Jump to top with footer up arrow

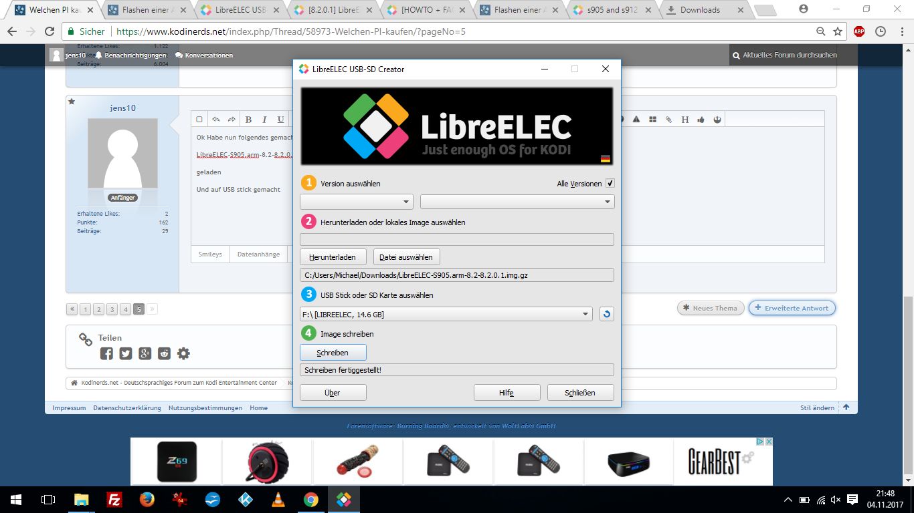point(846,407)
